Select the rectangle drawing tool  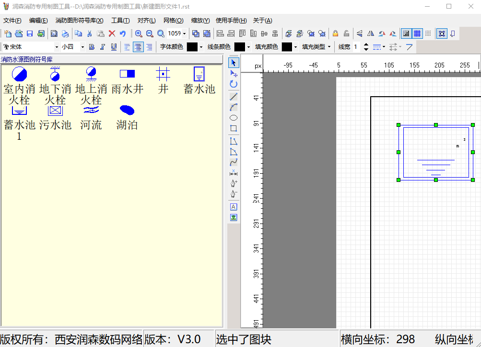[x=234, y=128]
